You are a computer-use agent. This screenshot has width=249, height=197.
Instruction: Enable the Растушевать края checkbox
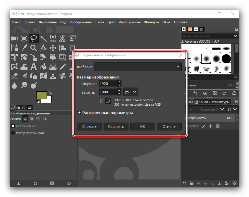coord(13,133)
